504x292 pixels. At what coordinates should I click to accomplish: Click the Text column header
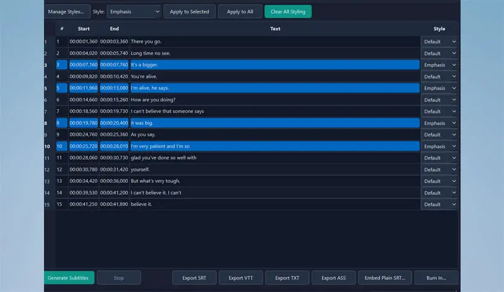[275, 28]
